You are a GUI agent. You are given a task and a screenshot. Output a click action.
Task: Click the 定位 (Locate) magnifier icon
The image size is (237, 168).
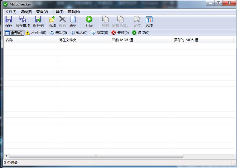pos(137,19)
